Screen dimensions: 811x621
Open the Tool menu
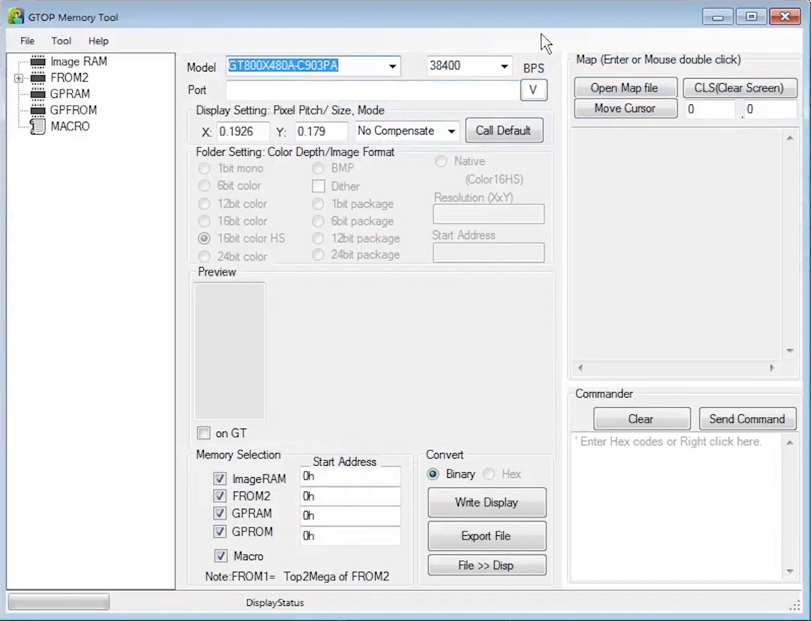[x=61, y=41]
